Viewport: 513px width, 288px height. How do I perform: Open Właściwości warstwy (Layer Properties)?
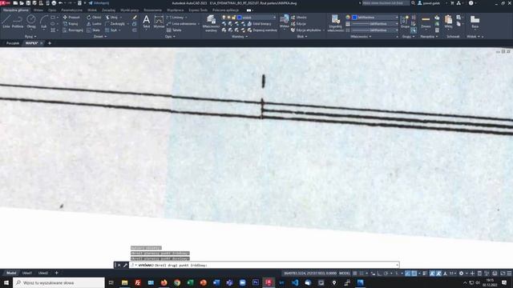pyautogui.click(x=211, y=23)
